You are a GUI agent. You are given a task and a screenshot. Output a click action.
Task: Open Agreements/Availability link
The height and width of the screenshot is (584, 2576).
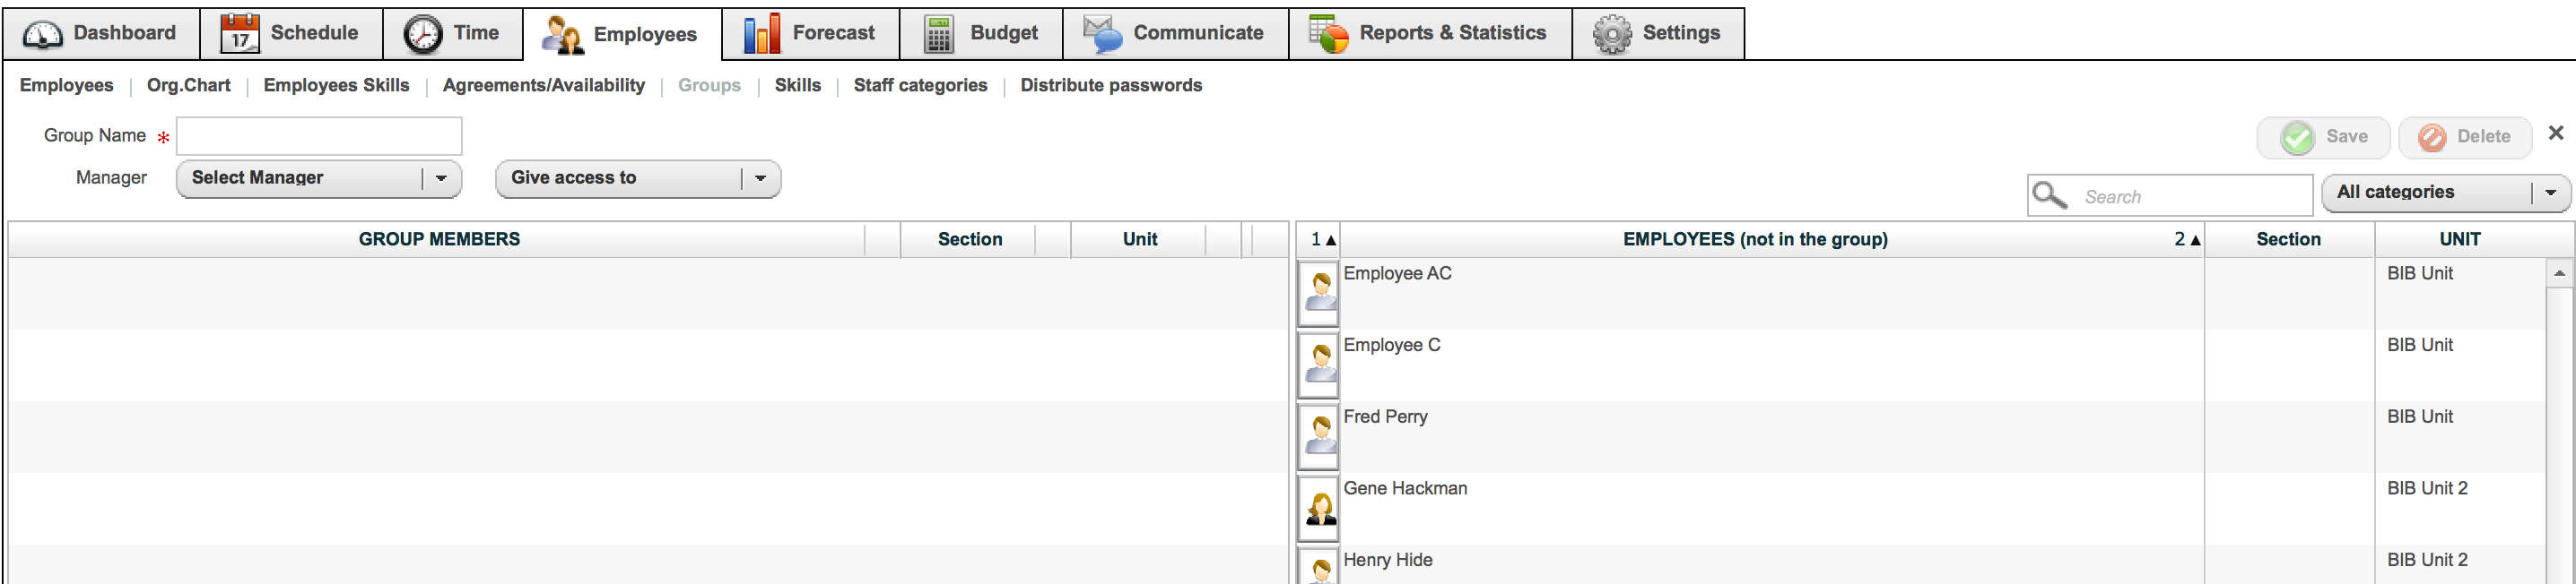pos(543,86)
